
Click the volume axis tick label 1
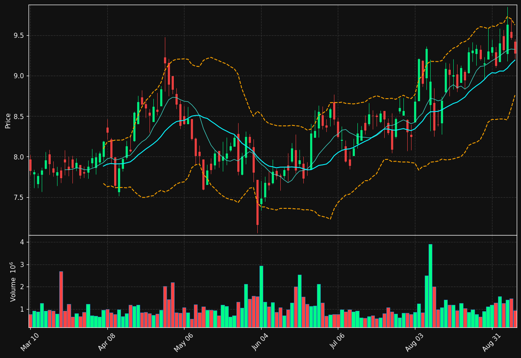tap(22, 310)
